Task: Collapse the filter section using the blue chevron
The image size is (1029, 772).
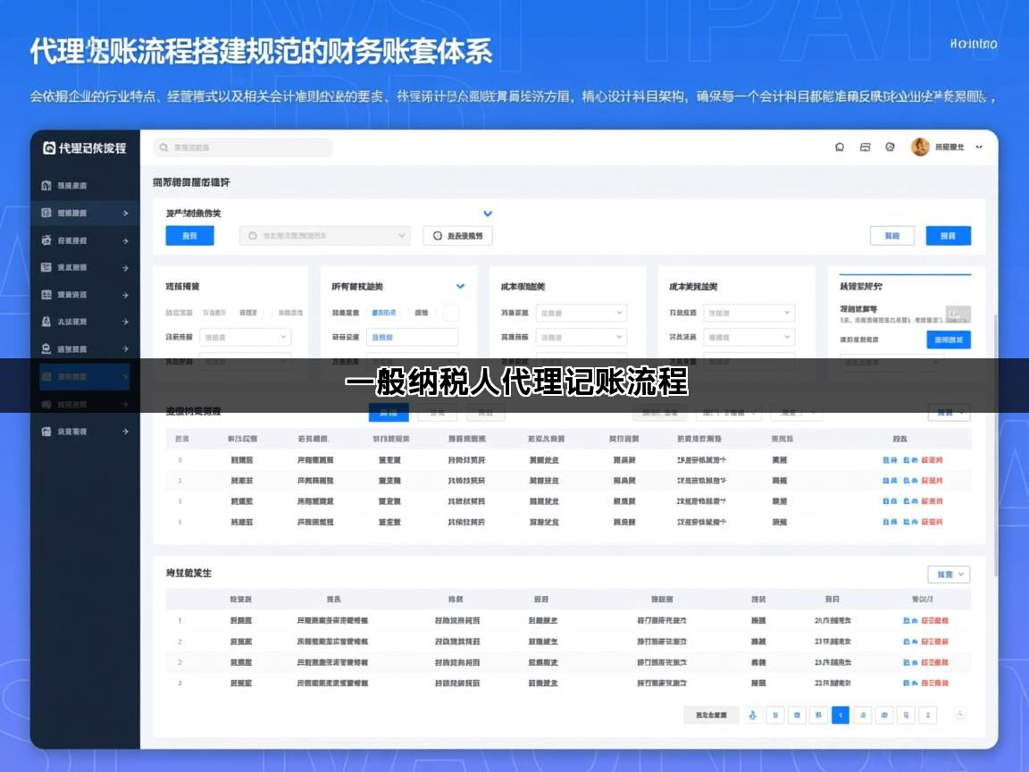Action: (x=488, y=214)
